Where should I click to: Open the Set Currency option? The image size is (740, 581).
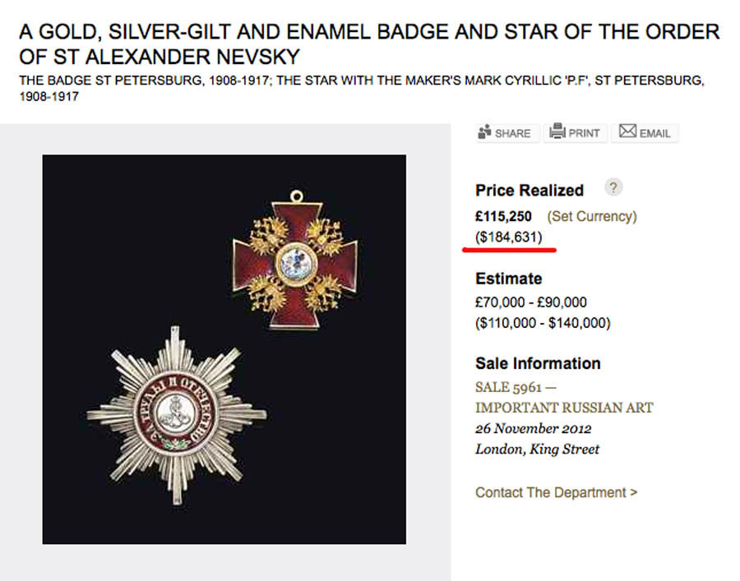coord(592,216)
